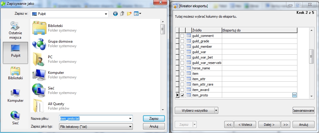Click the Źródło column header
This screenshot has height=133, width=319.
click(x=207, y=30)
